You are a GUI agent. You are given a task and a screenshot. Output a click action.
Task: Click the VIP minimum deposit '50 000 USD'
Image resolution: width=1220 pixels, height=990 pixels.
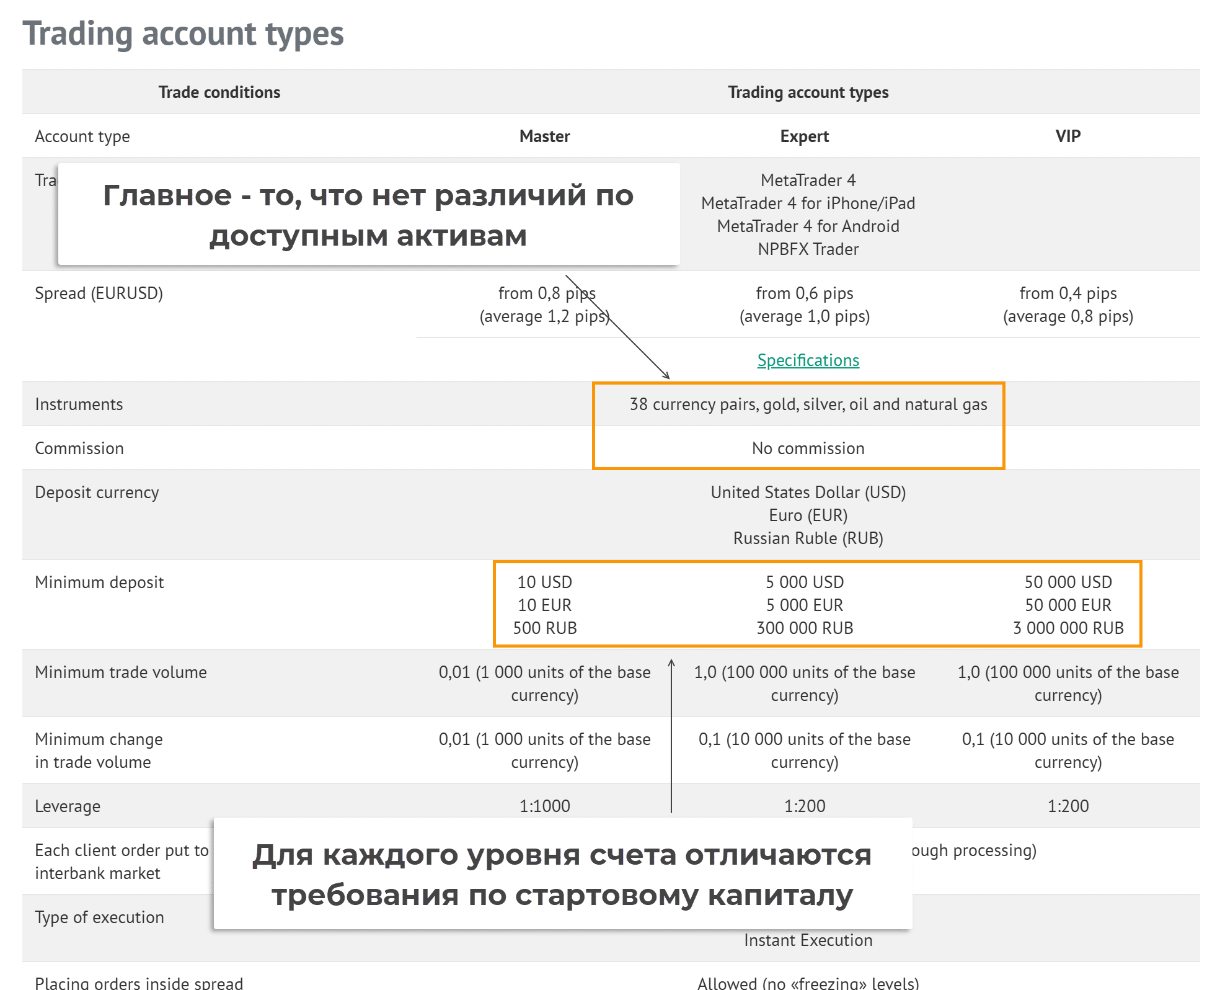click(x=1067, y=582)
